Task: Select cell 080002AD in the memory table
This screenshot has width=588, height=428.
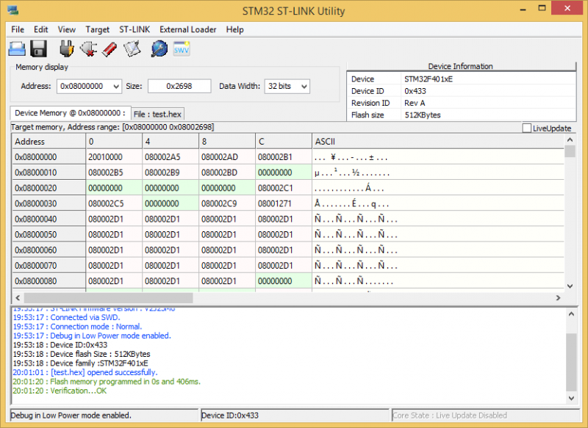Action: (227, 157)
